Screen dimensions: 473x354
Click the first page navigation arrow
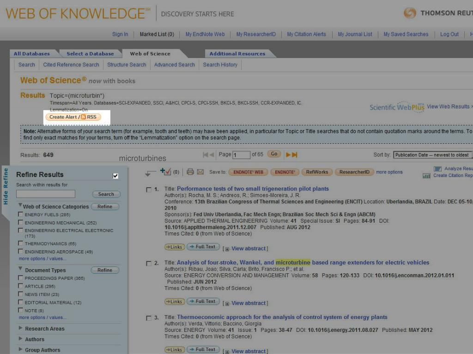pos(206,155)
